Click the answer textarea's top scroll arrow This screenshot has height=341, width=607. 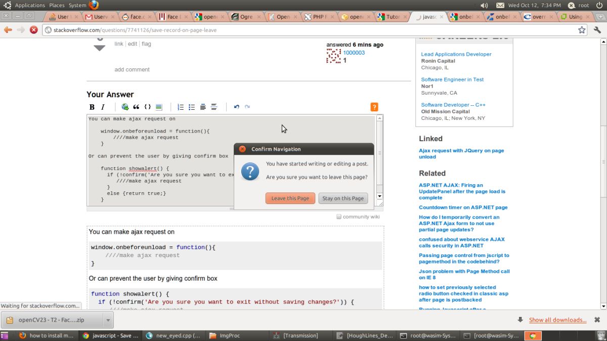click(x=380, y=118)
